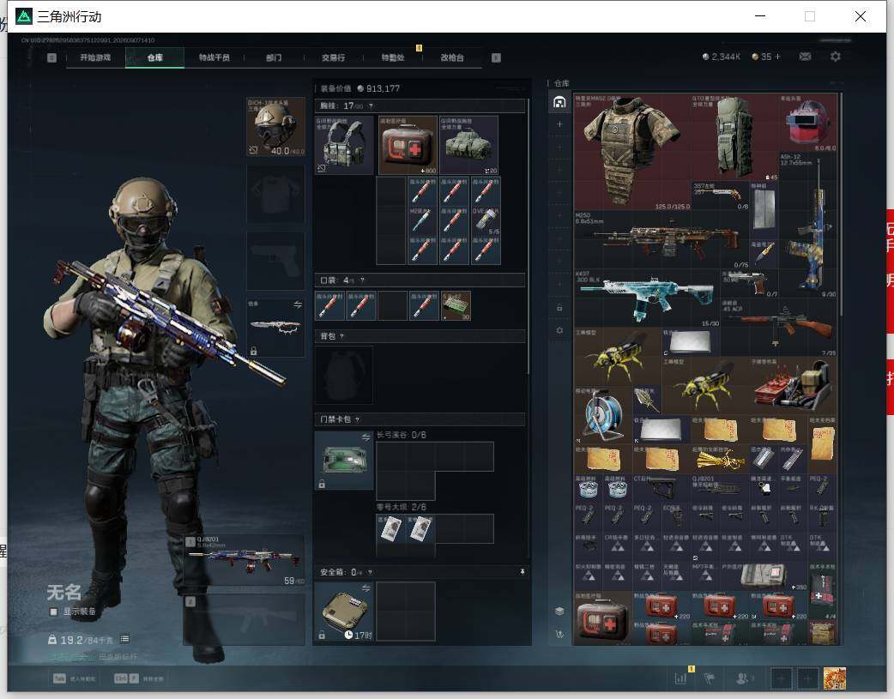Image resolution: width=894 pixels, height=699 pixels.
Task: Swap the melee knife via arrows icon
Action: click(298, 305)
